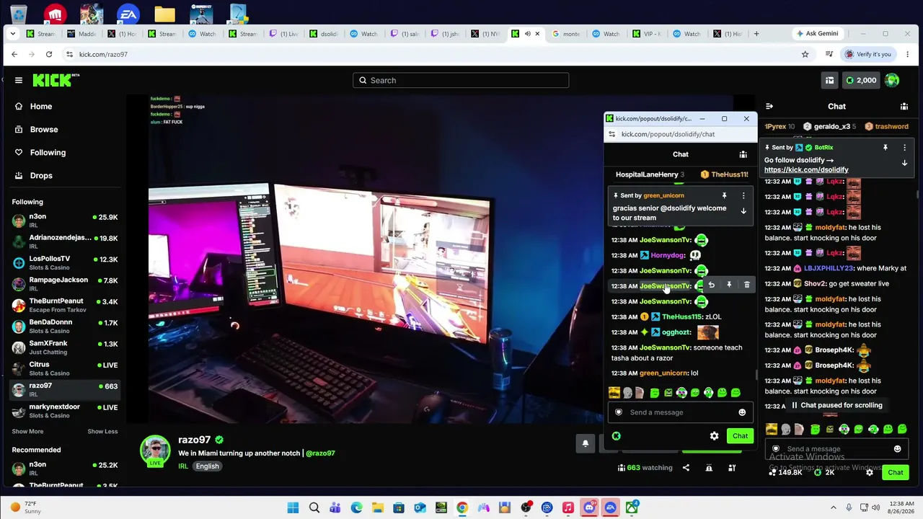Reply to the hovered JoeSwansonTv message
This screenshot has height=519, width=923.
click(x=711, y=285)
